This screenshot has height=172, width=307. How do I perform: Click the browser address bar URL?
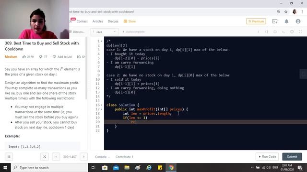(101, 11)
